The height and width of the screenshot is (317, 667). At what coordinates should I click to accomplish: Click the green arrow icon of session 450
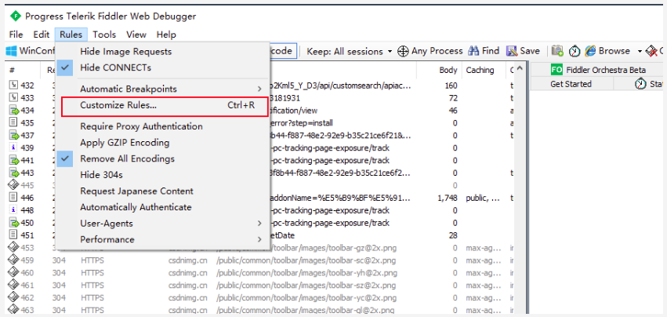coord(14,223)
